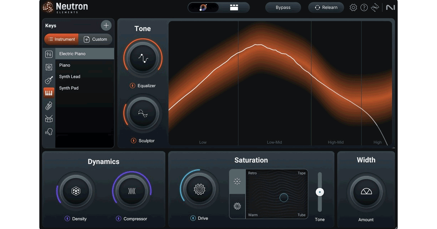The width and height of the screenshot is (437, 229).
Task: Select the guitar instrument category icon
Action: click(49, 80)
